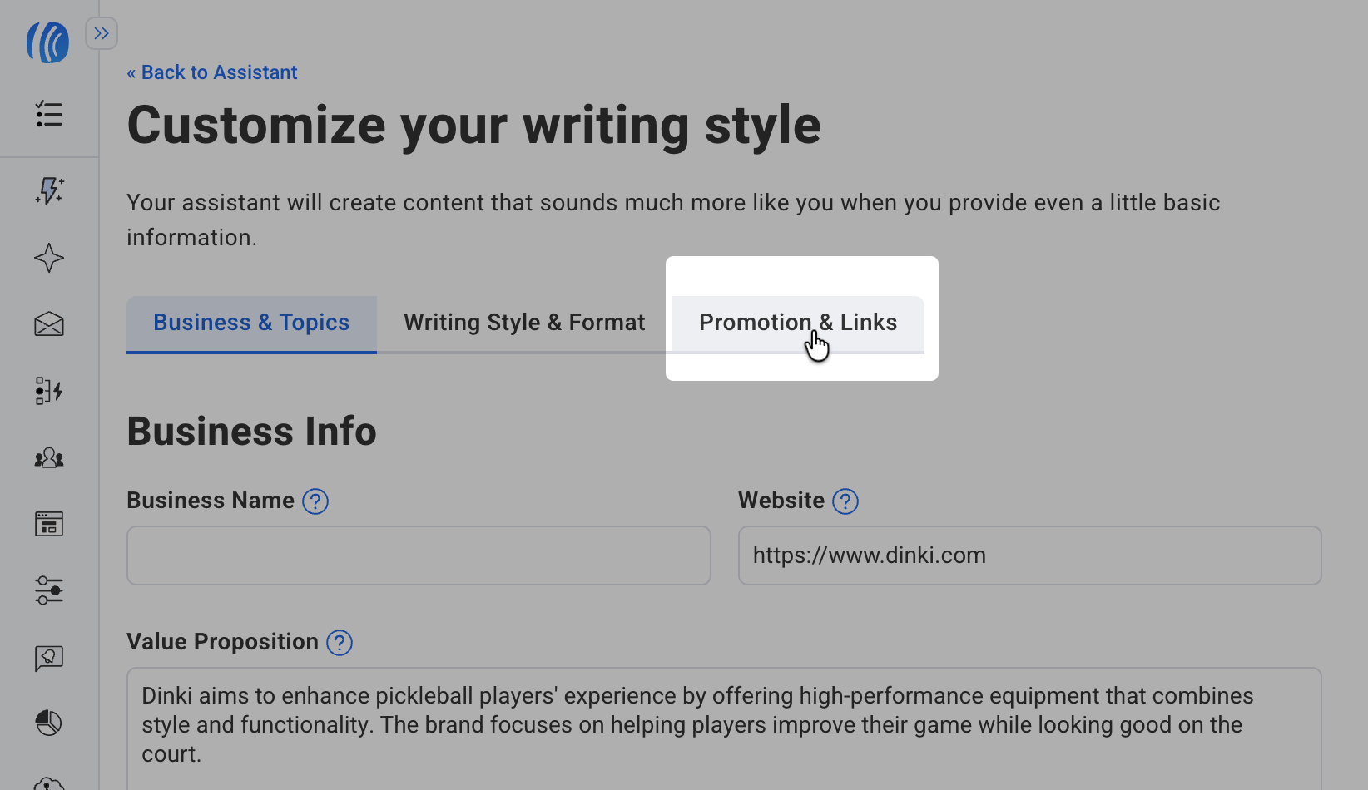The image size is (1368, 790).
Task: Open the subscribers people icon
Action: click(49, 457)
